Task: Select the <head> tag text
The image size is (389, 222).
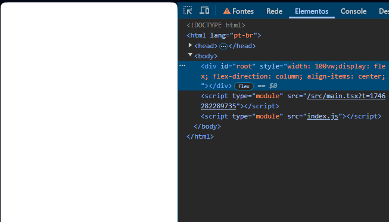Action: pyautogui.click(x=206, y=46)
